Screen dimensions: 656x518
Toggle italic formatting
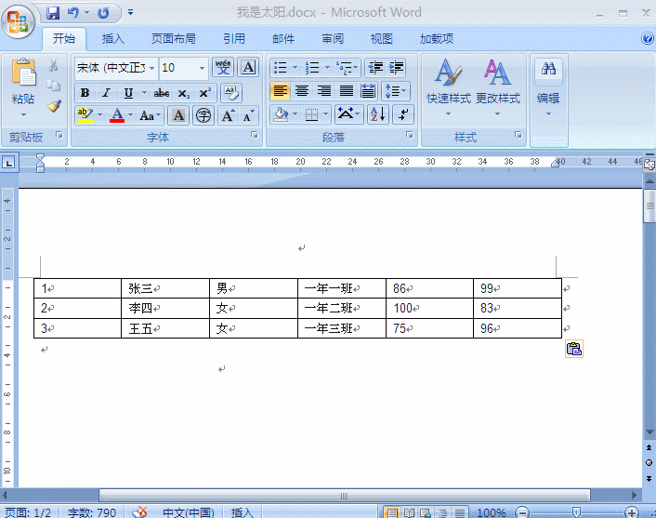(x=106, y=93)
